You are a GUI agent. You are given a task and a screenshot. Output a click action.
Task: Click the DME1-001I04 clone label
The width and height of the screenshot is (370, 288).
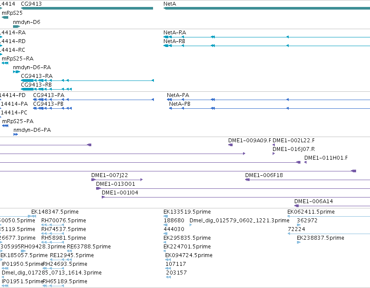pos(120,192)
